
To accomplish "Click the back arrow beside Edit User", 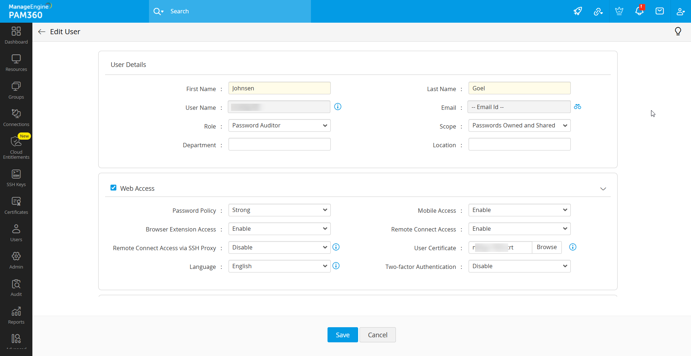I will pyautogui.click(x=42, y=32).
